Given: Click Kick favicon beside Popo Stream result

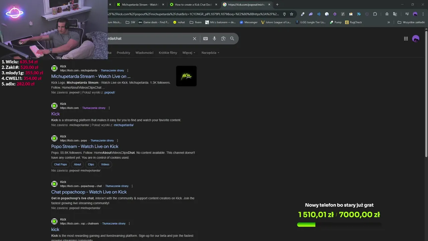Looking at the screenshot, I should coord(54,138).
